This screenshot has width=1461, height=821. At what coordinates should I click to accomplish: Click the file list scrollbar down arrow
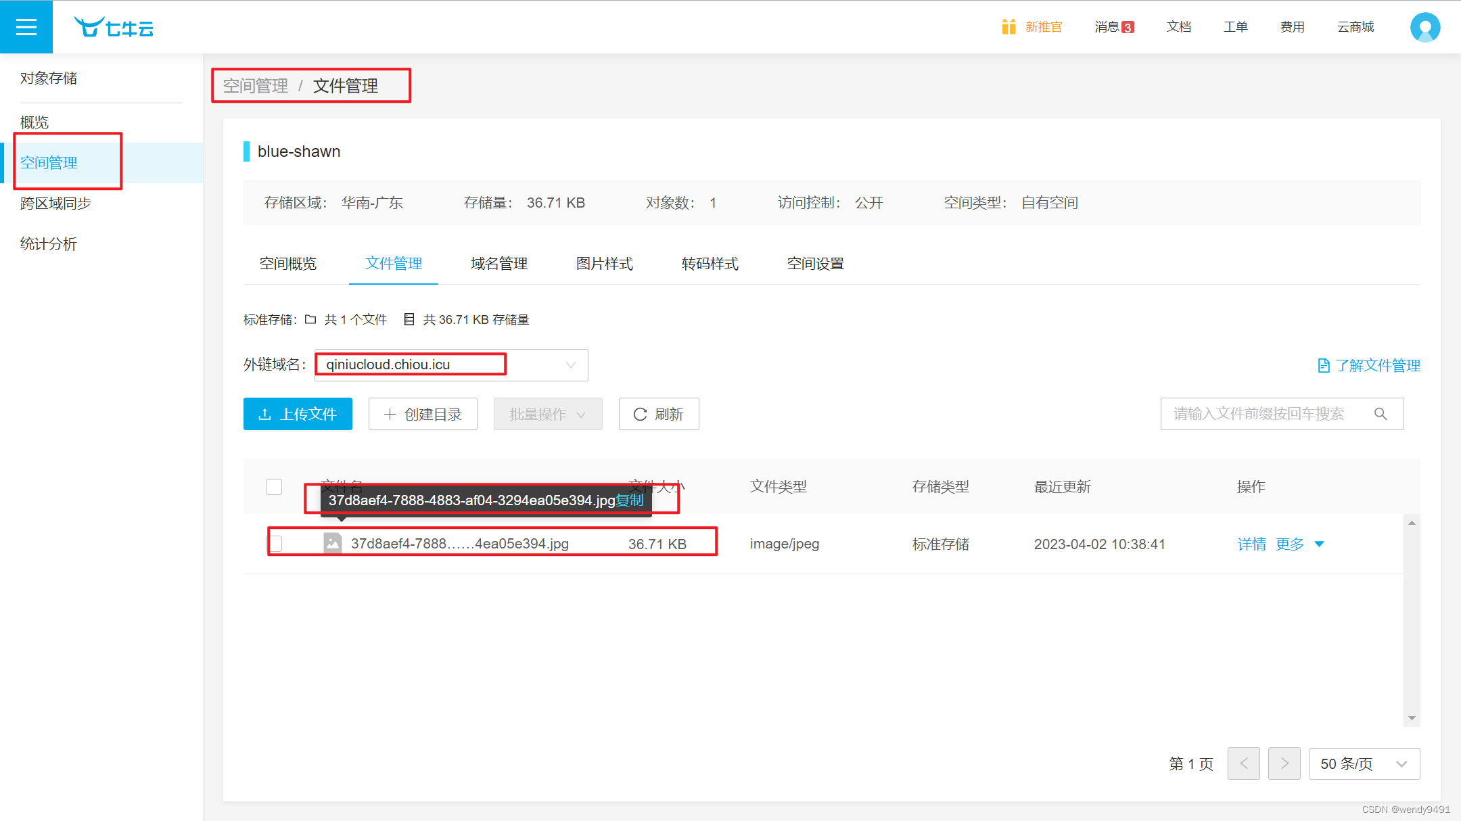[1412, 718]
